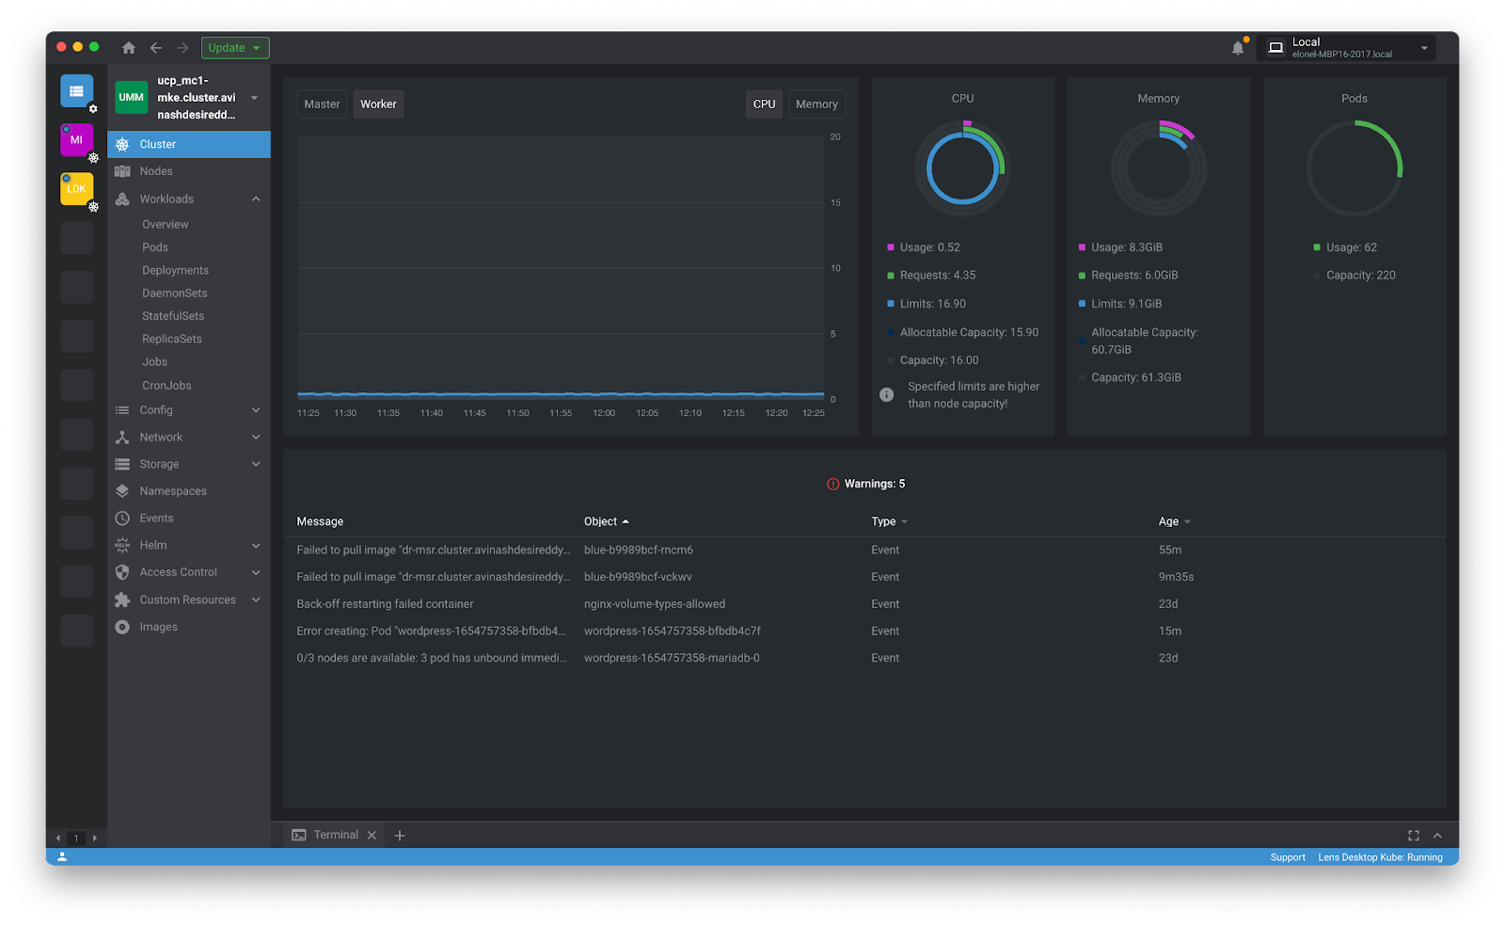
Task: Open the notifications bell
Action: (x=1238, y=48)
